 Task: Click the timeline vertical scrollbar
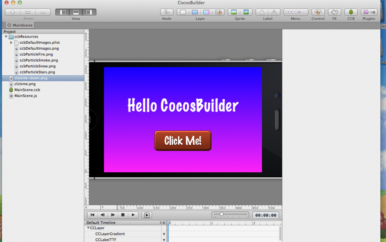280,233
